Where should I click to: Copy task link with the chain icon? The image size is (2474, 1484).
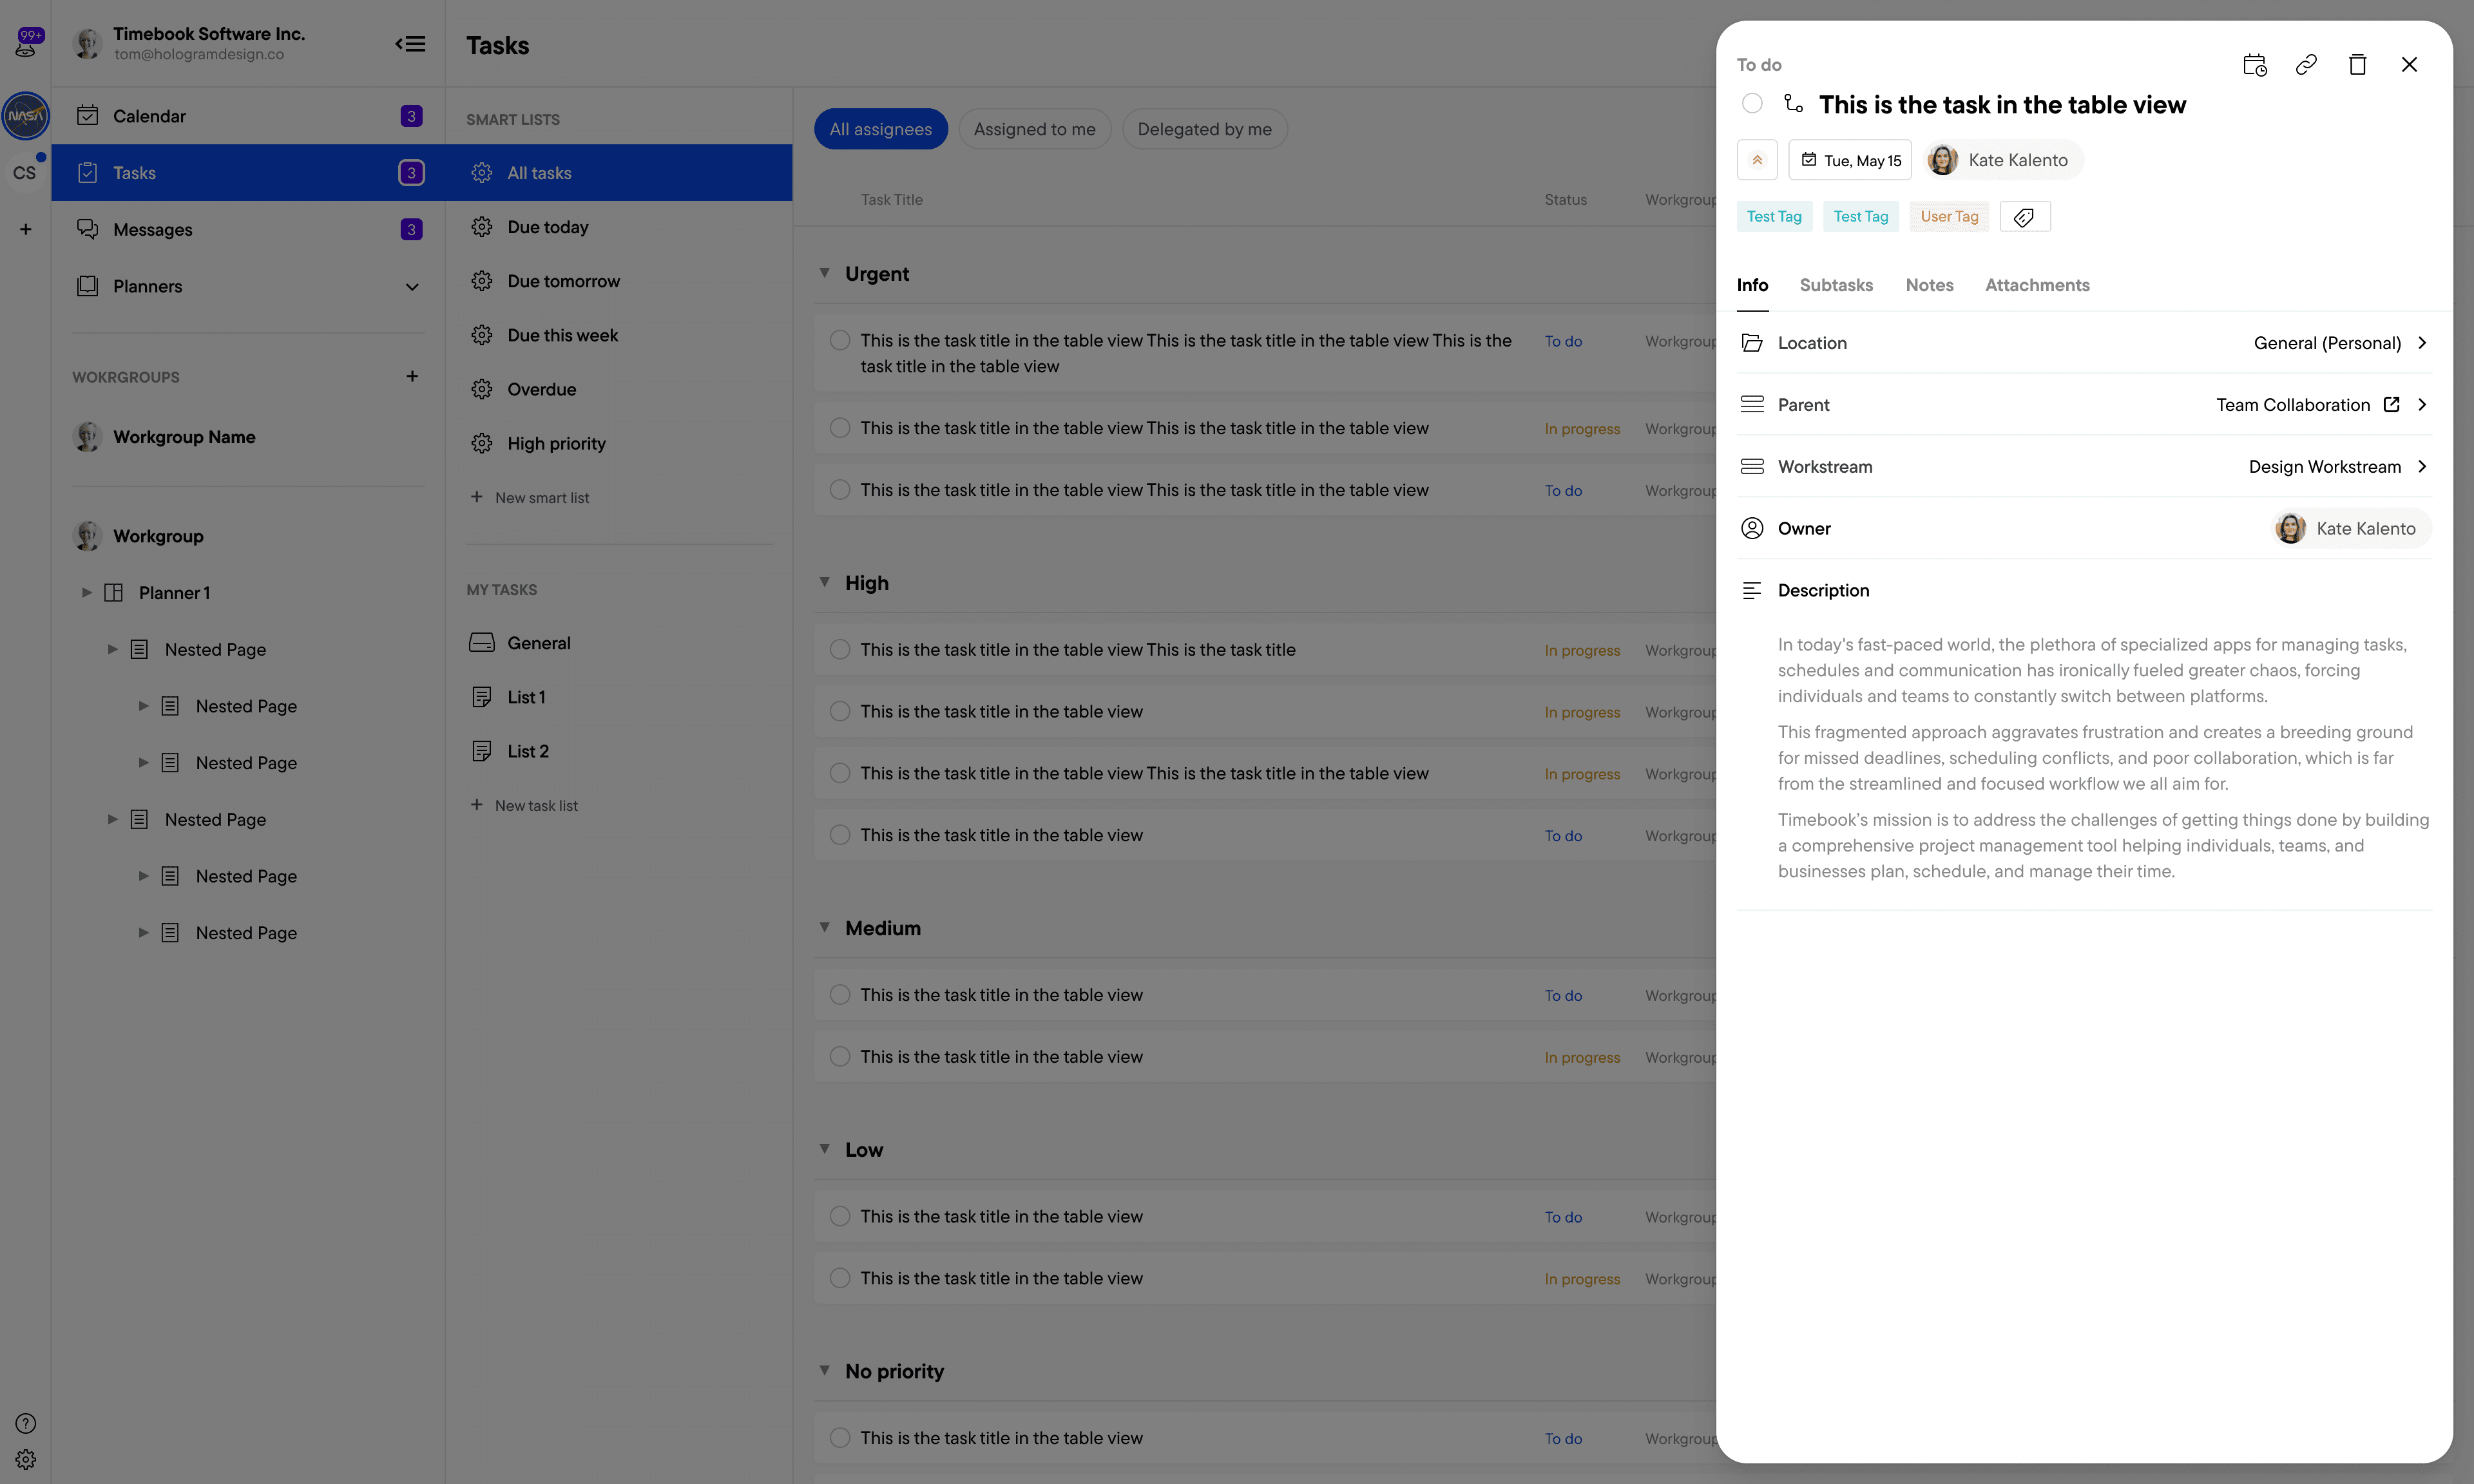click(2306, 65)
